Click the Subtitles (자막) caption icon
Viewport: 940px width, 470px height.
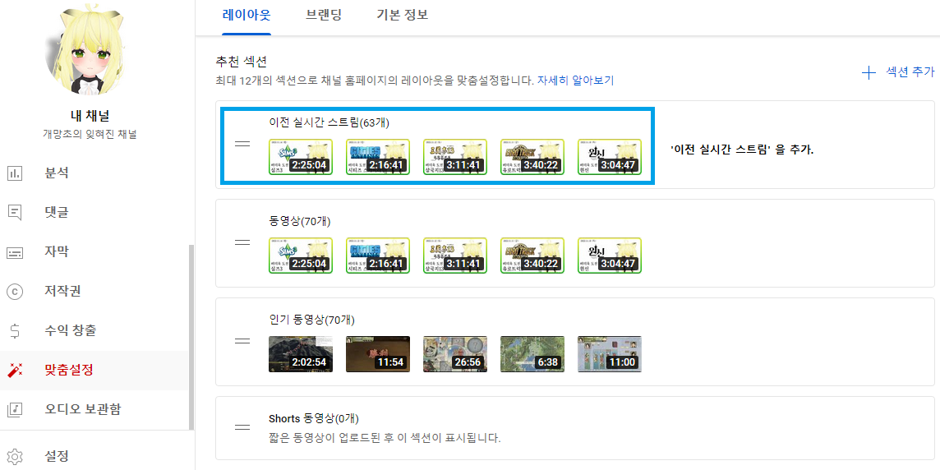click(x=15, y=252)
